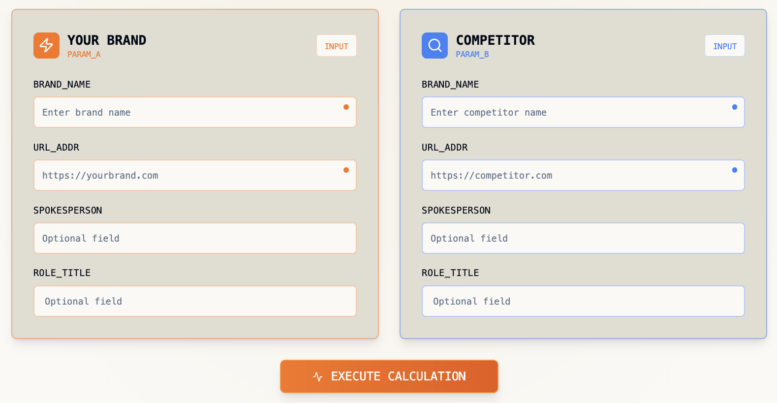Click the brand name input field
Viewport: 777px width, 403px height.
(195, 112)
